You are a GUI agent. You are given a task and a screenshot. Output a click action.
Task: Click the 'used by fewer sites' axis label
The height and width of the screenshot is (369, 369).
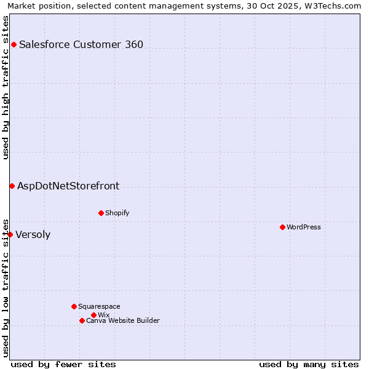pyautogui.click(x=63, y=364)
